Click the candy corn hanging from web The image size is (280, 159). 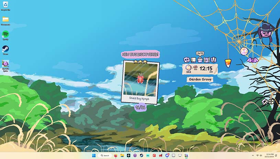click(228, 63)
